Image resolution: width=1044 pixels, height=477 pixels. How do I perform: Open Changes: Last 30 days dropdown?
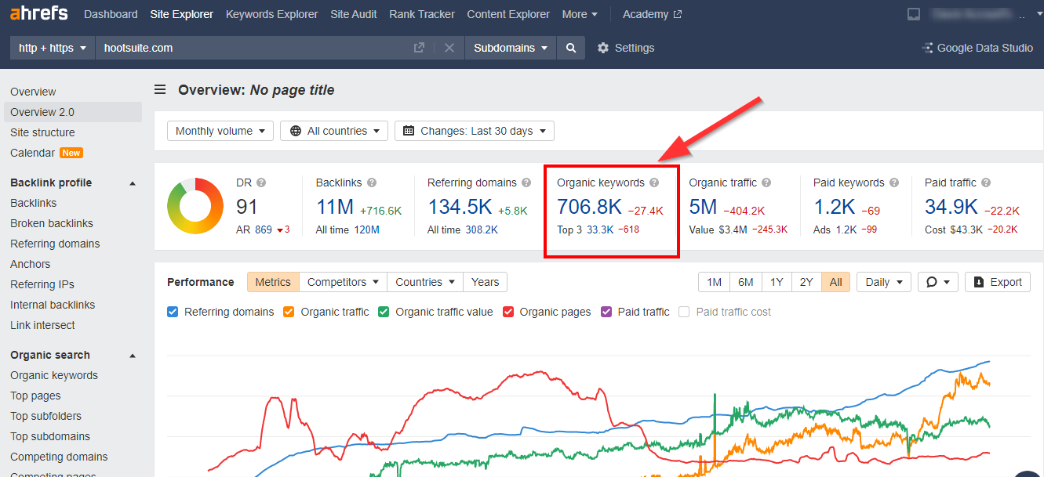point(475,131)
